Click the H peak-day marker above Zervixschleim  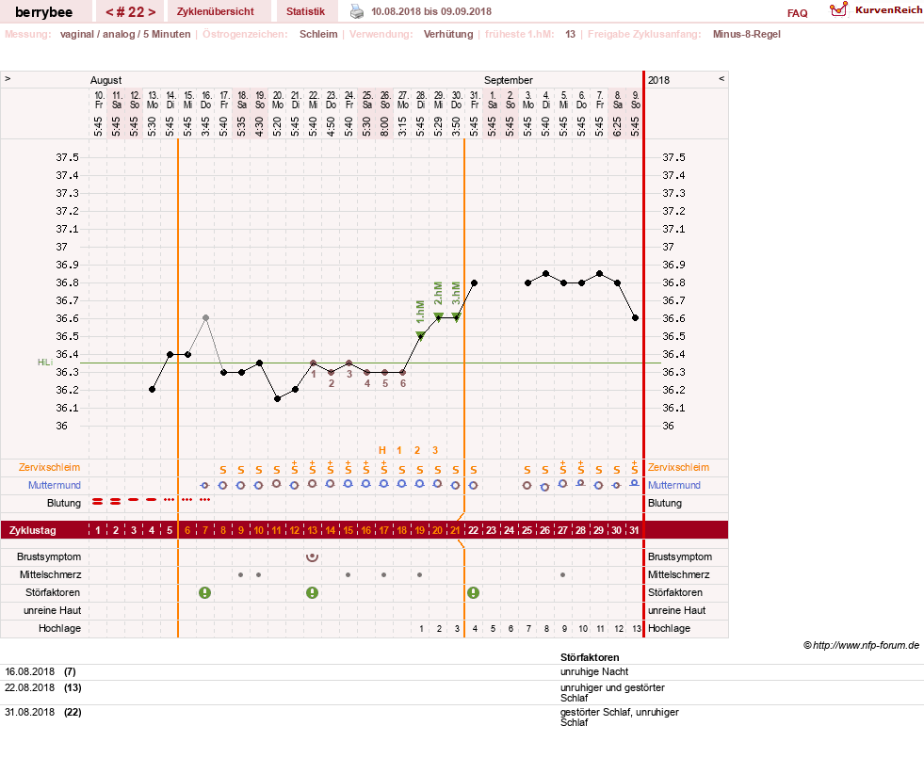point(381,450)
